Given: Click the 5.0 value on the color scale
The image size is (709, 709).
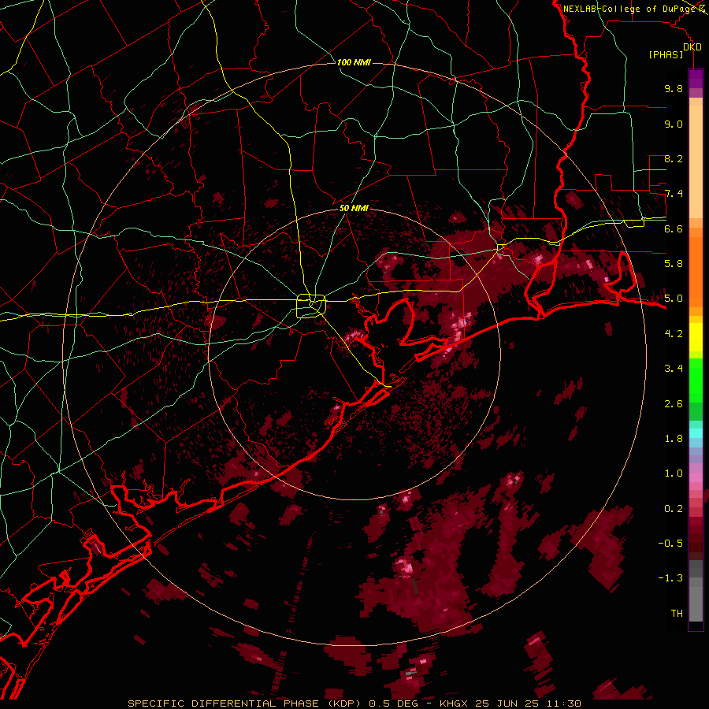Looking at the screenshot, I should (674, 299).
